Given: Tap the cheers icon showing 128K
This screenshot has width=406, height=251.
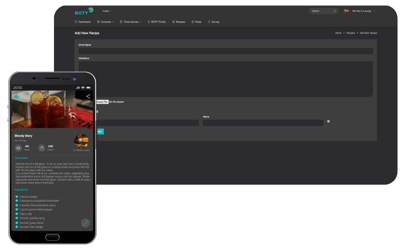Looking at the screenshot, I should [41, 148].
